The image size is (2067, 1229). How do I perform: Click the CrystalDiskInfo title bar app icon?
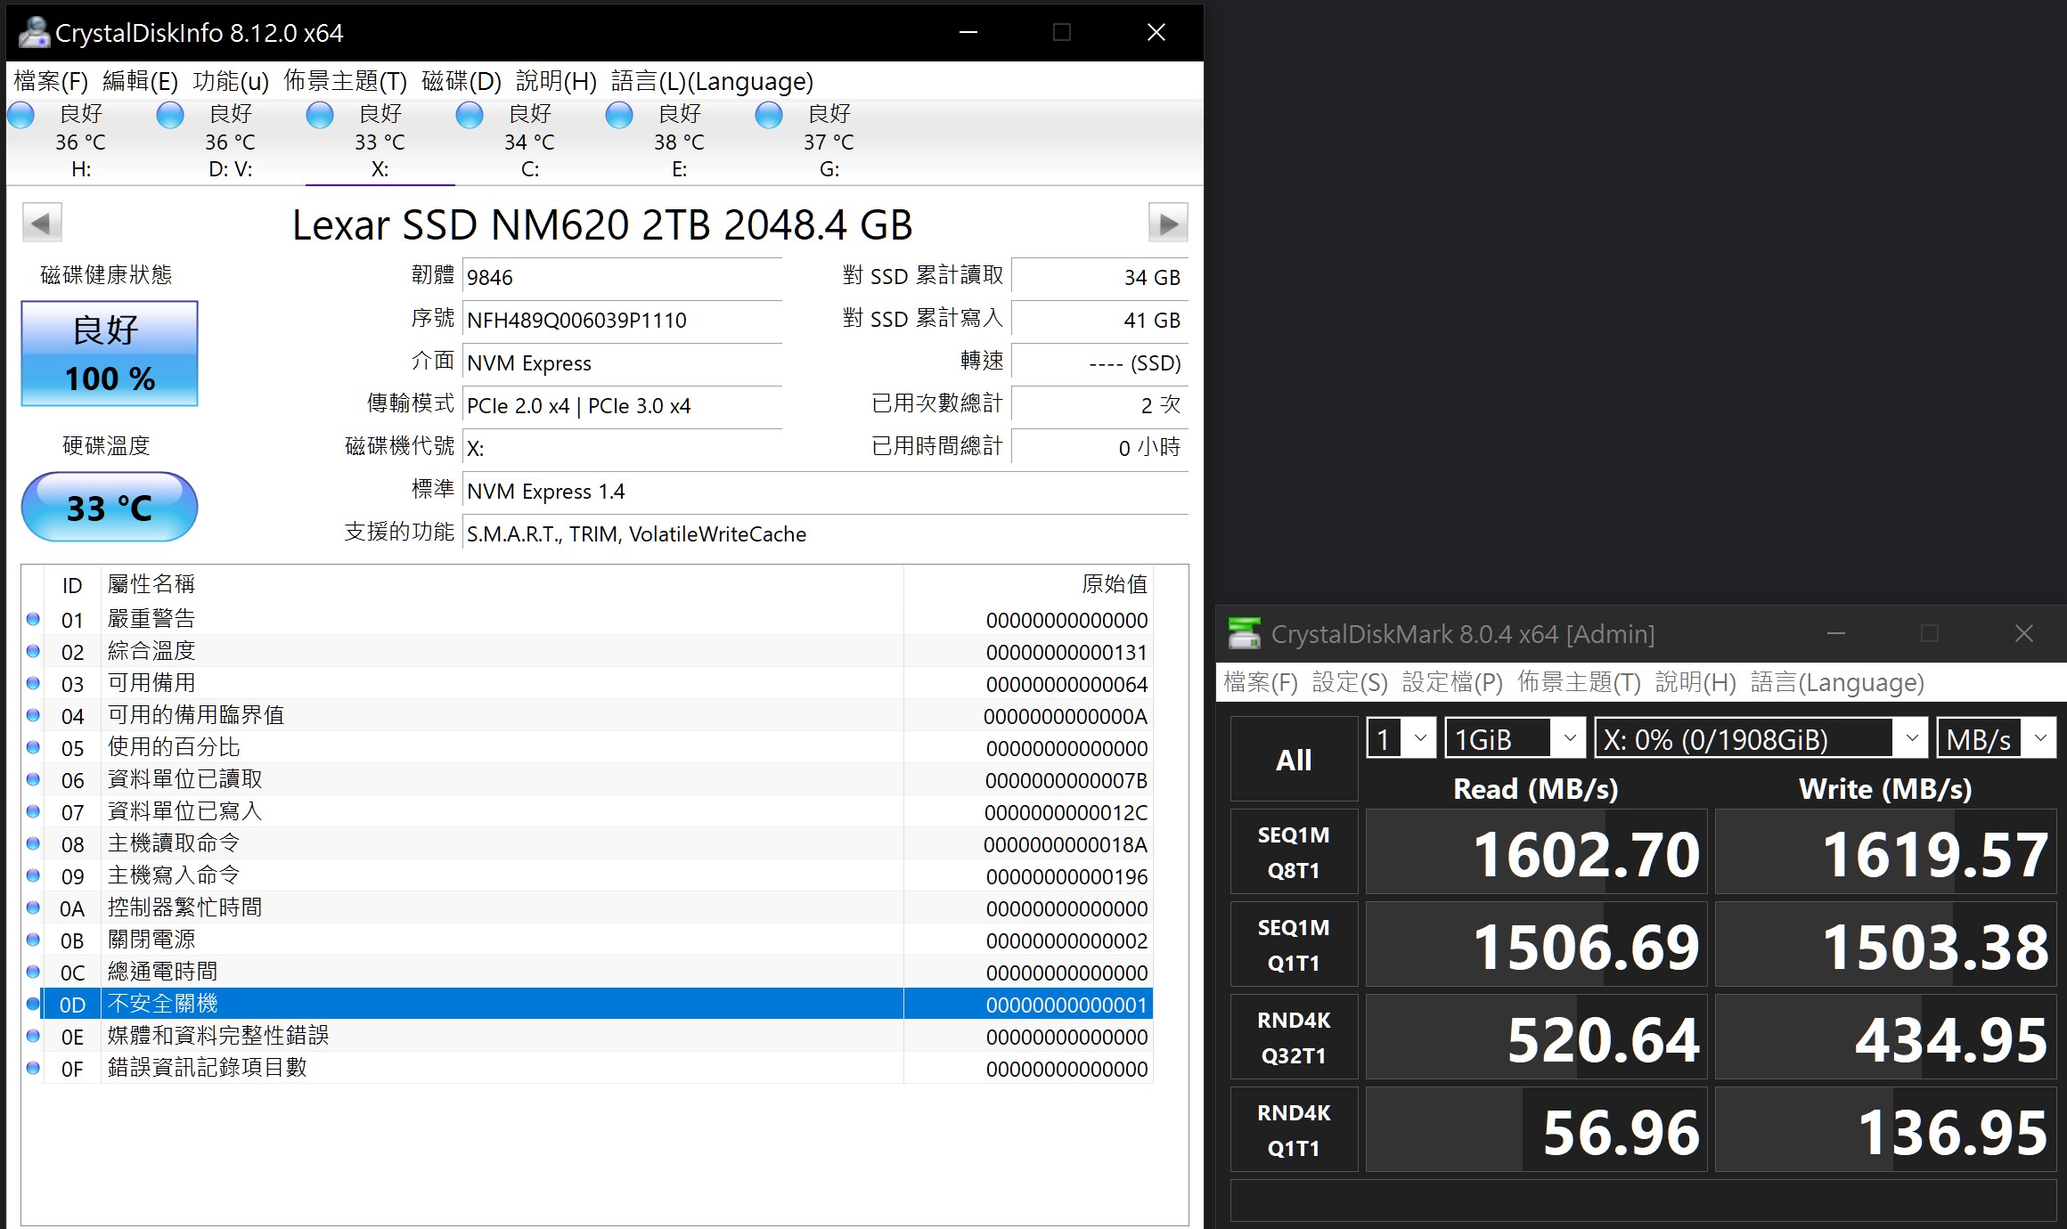34,32
